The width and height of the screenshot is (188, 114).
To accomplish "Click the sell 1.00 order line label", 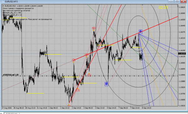I will [11, 75].
